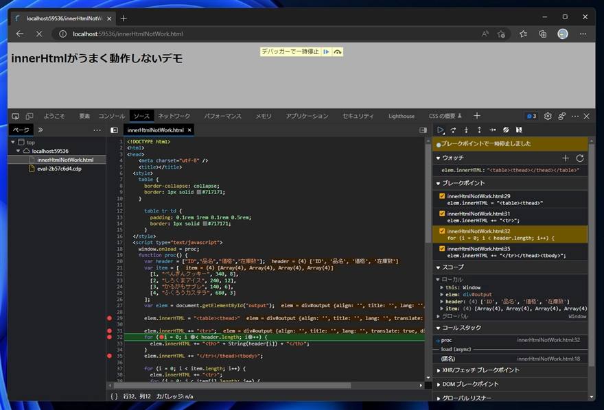The width and height of the screenshot is (604, 410).
Task: Open the eval-2b57c6d4.cdp file
Action: pyautogui.click(x=59, y=169)
